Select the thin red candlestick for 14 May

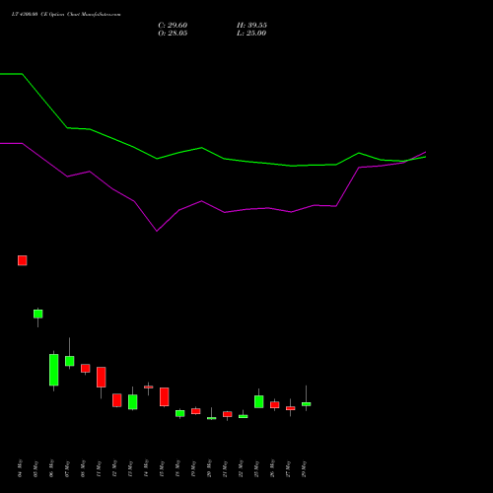[x=149, y=387]
